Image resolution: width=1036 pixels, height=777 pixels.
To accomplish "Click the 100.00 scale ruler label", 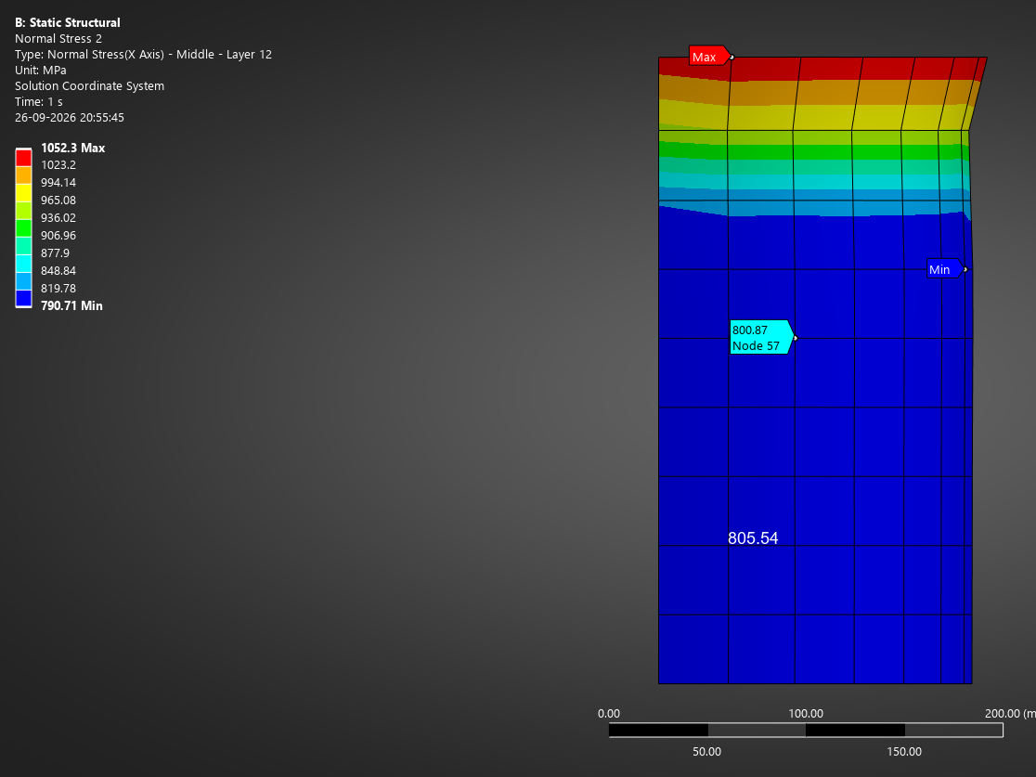I will pyautogui.click(x=806, y=714).
